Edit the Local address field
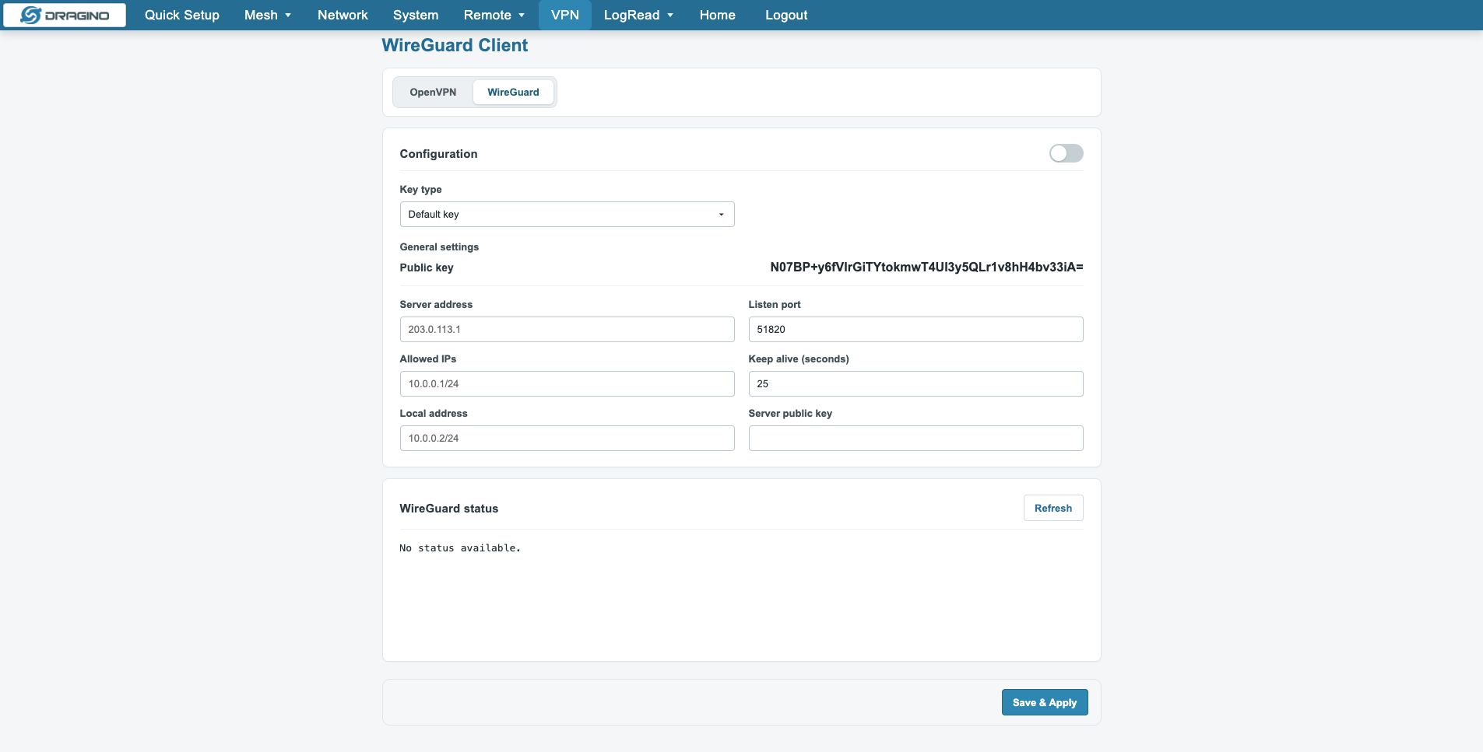Image resolution: width=1483 pixels, height=752 pixels. [567, 438]
